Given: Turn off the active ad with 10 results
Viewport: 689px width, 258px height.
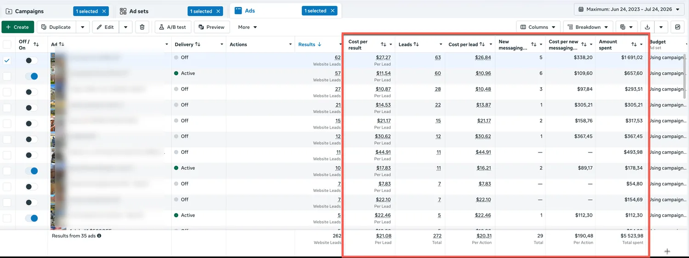Looking at the screenshot, I should pyautogui.click(x=31, y=171).
